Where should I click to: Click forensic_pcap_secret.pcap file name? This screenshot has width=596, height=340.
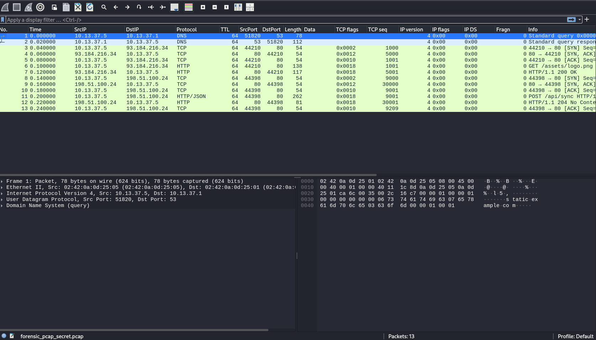tap(52, 336)
